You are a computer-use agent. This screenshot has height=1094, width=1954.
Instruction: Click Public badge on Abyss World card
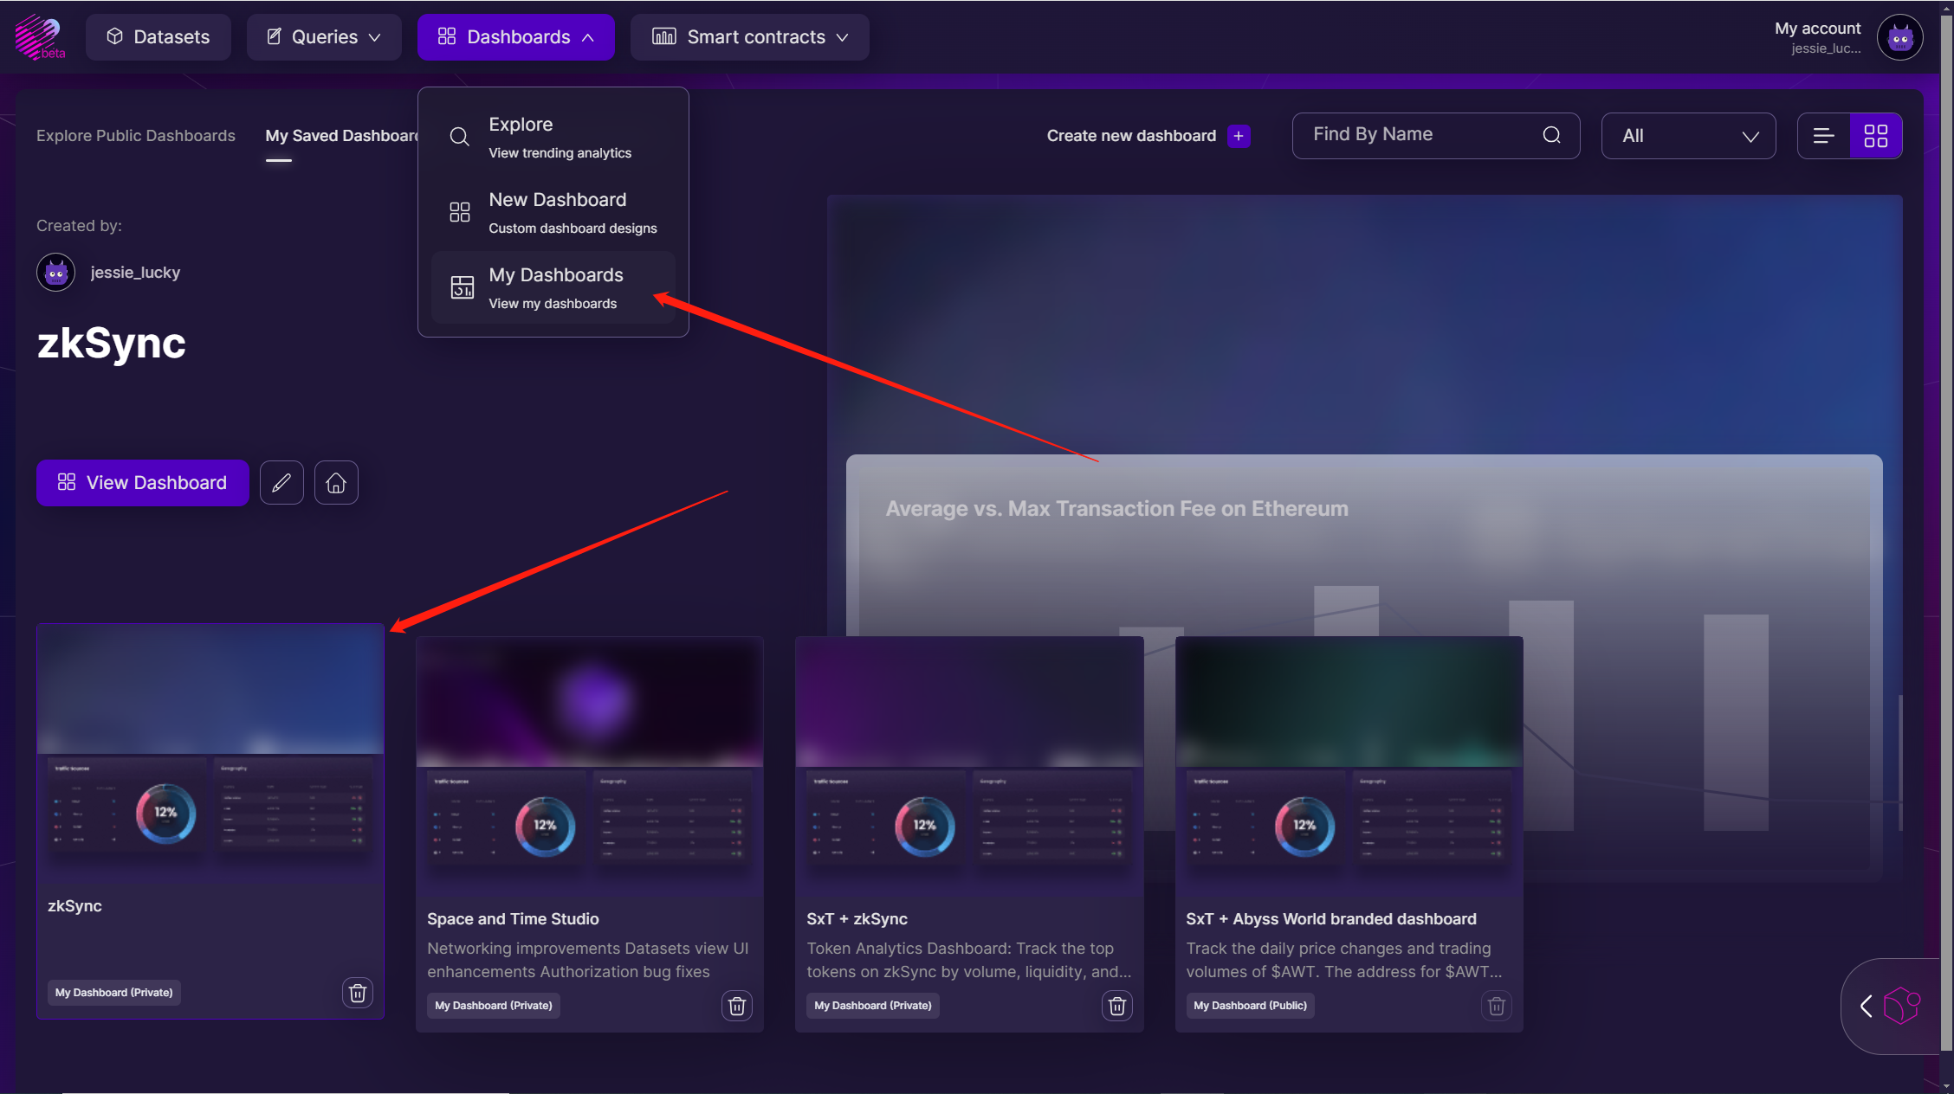[x=1250, y=1006]
